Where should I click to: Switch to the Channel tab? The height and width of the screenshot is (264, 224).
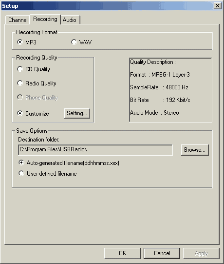(18, 20)
